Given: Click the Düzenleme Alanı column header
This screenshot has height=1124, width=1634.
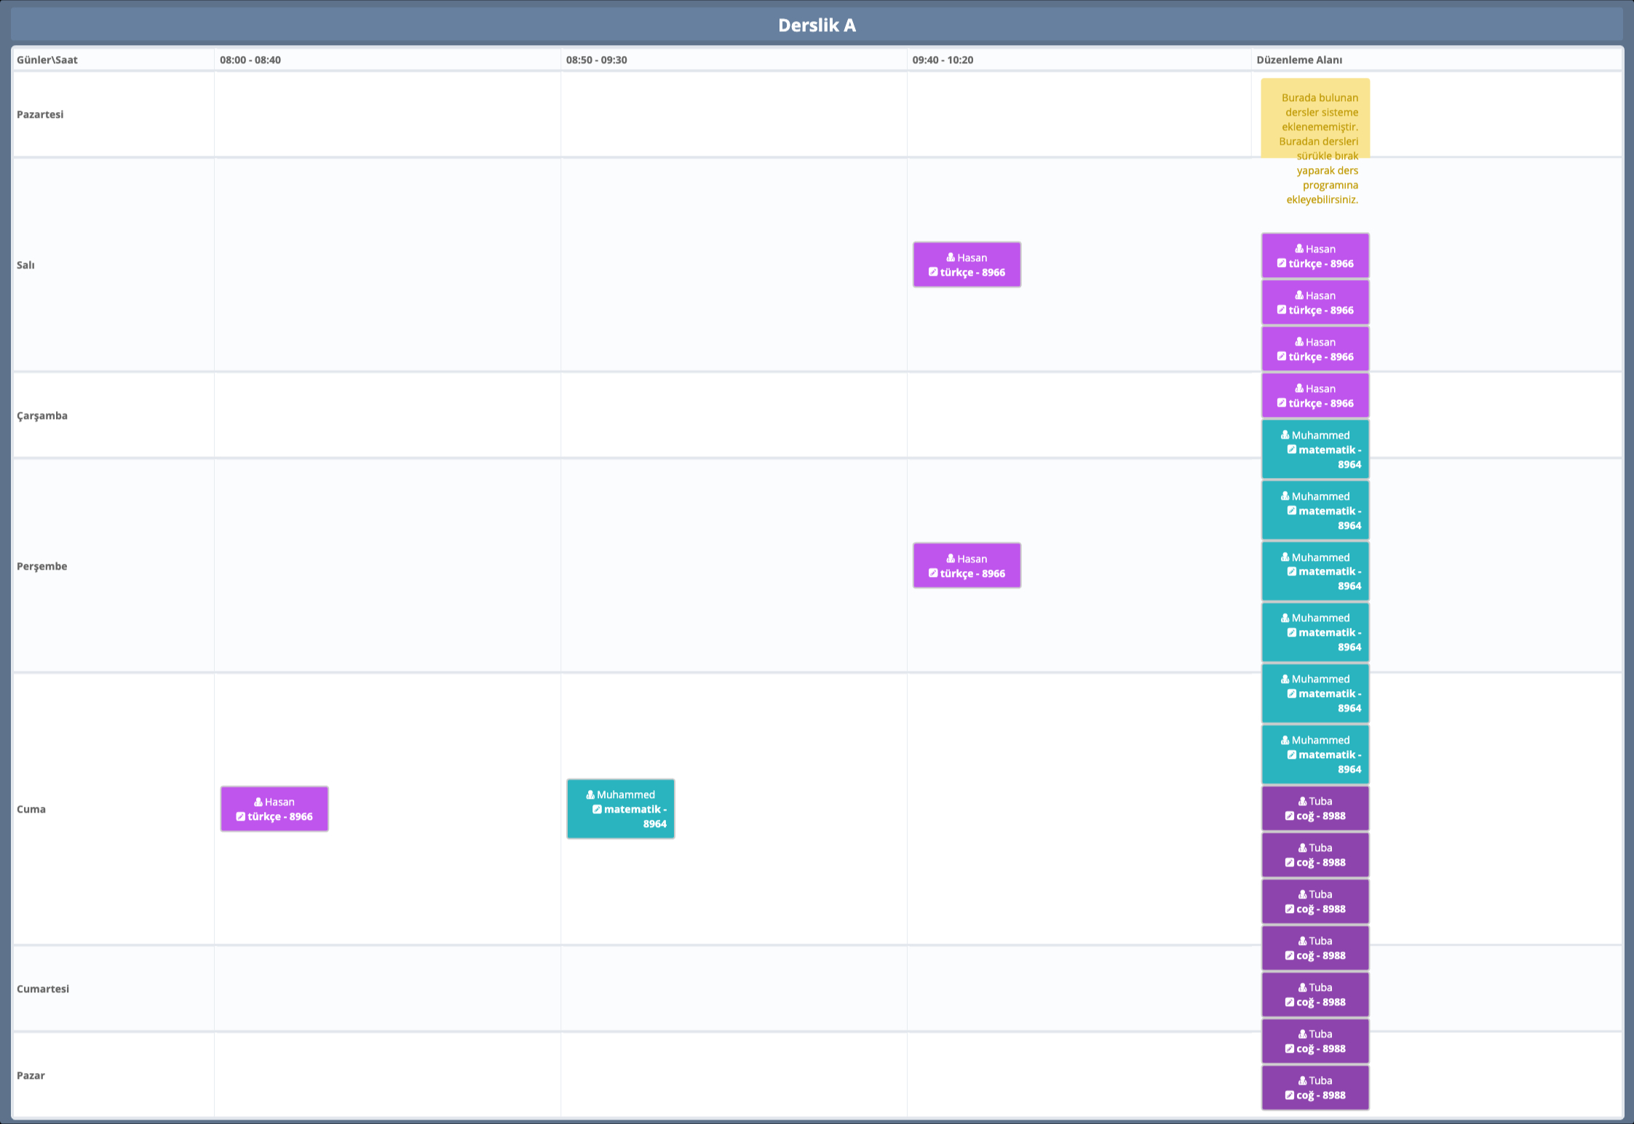Looking at the screenshot, I should (x=1299, y=60).
